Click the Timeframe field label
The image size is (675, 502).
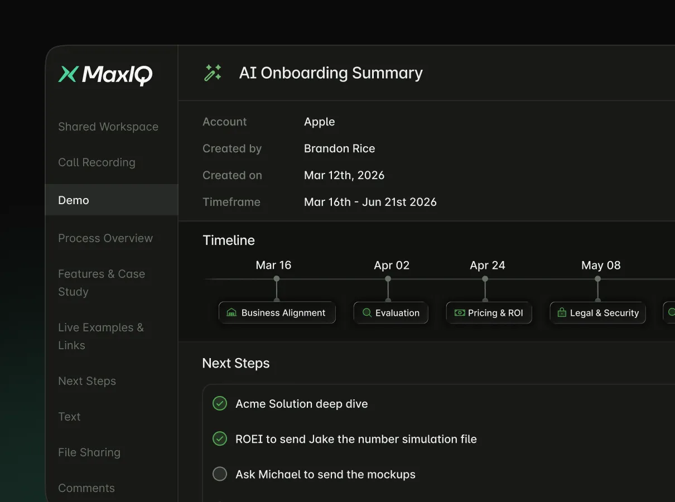(x=232, y=202)
